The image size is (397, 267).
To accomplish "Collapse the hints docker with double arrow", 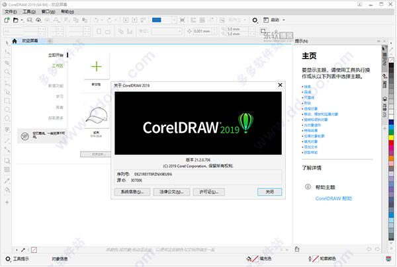I will pyautogui.click(x=378, y=41).
